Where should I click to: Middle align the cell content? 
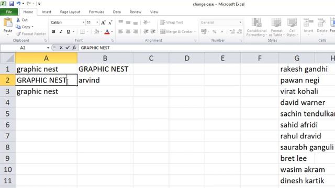point(128,22)
